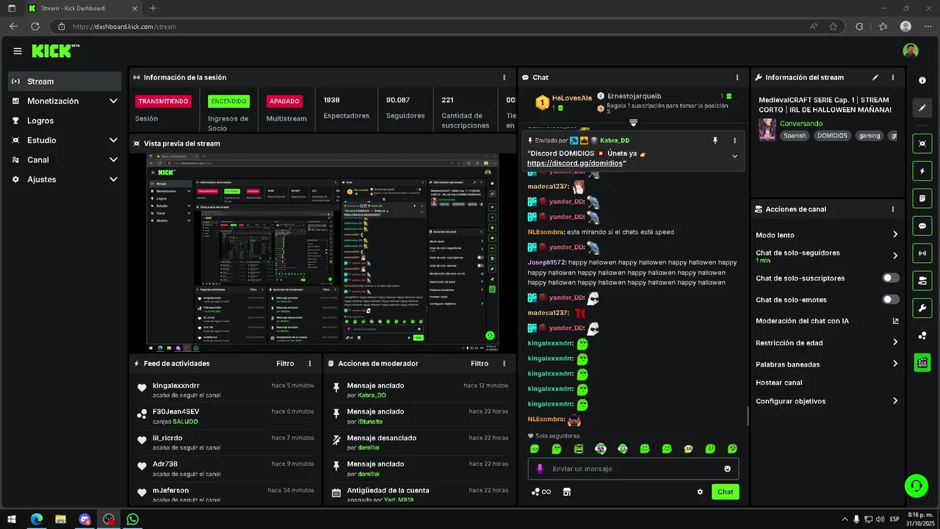The image size is (940, 529).
Task: Click the purple microphone icon in the message box
Action: pos(540,469)
